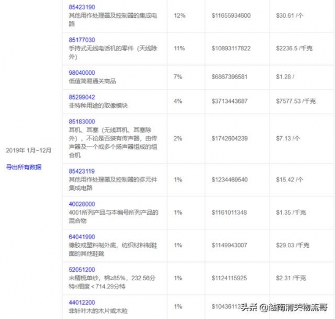Select value $6867396581

[230, 77]
